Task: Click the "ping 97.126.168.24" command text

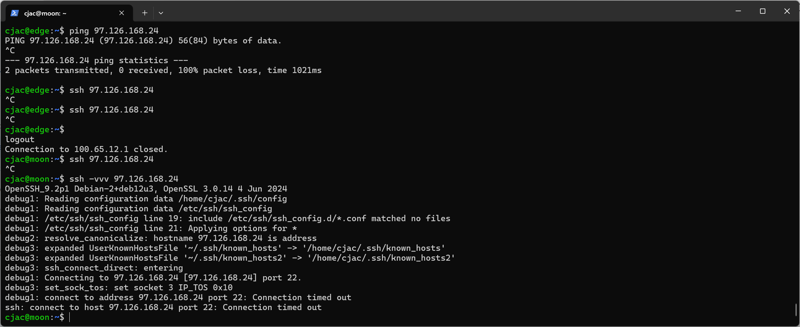Action: (114, 31)
